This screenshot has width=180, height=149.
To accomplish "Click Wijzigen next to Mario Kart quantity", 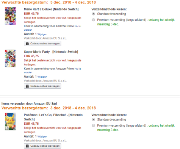I will coord(42,34).
